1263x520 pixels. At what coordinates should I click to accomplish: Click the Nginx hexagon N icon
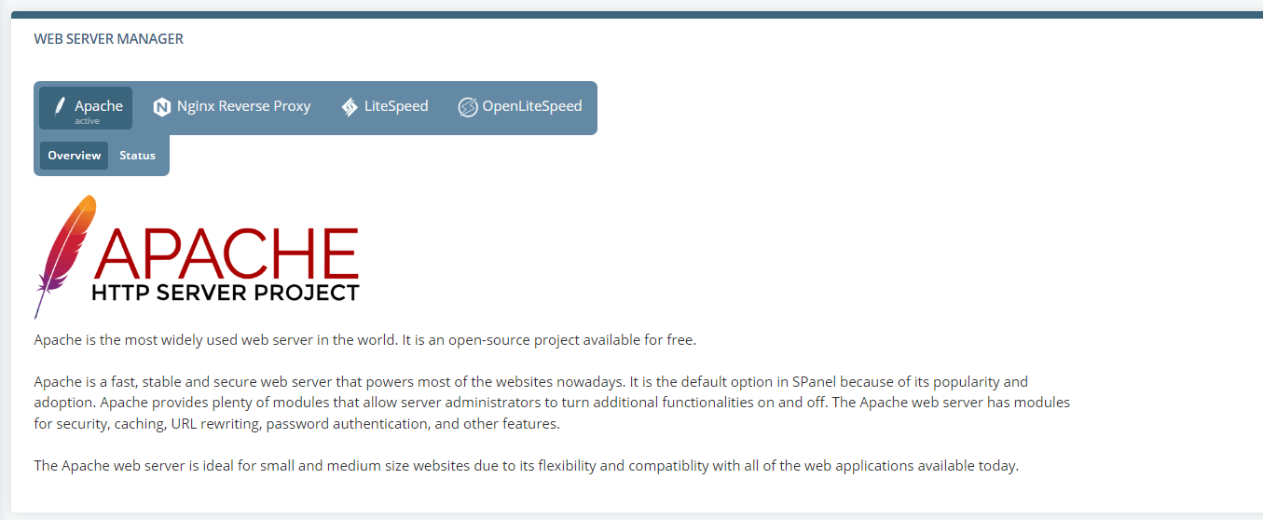[x=162, y=106]
